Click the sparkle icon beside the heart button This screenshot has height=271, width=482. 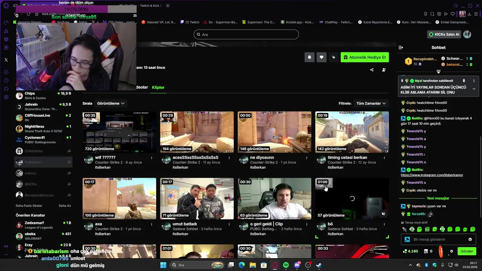333,57
